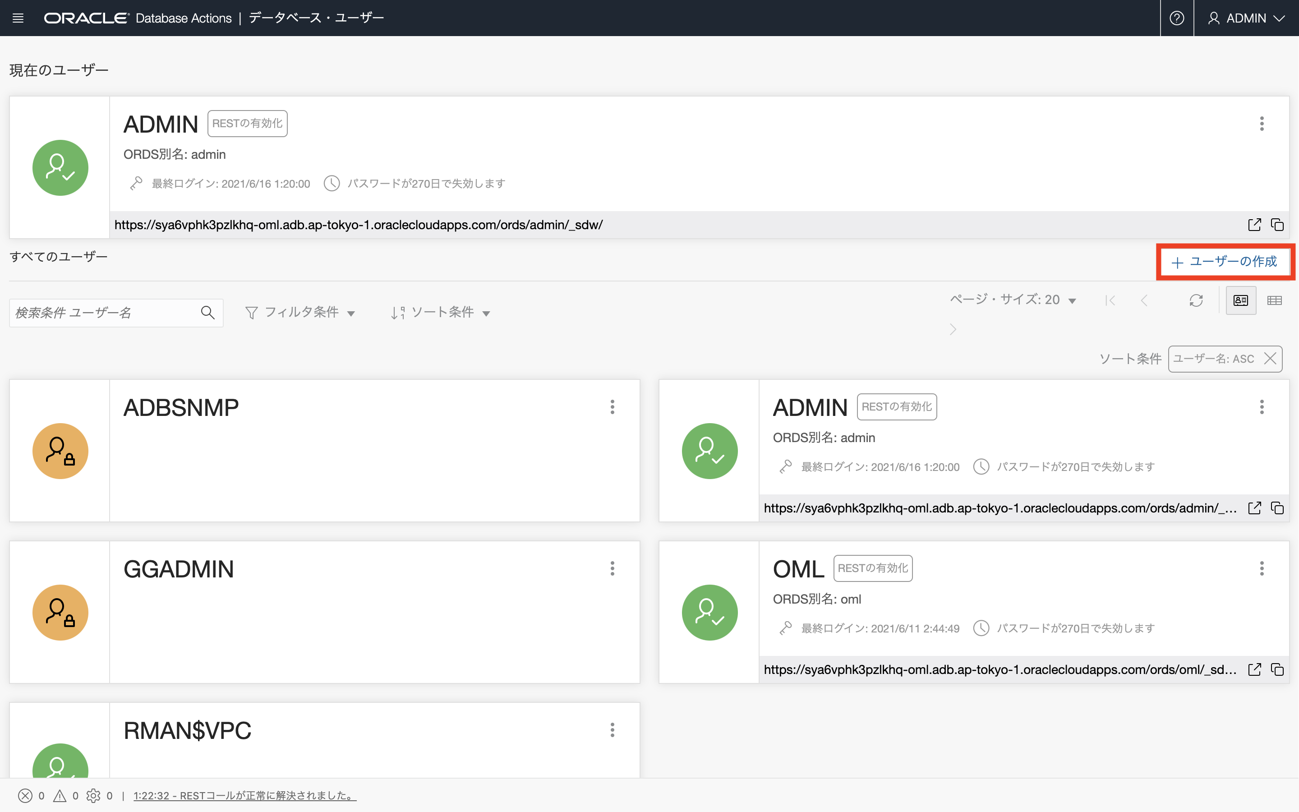Image resolution: width=1299 pixels, height=812 pixels.
Task: Open the ページ・サイズ: 20 dropdown
Action: click(x=1013, y=300)
